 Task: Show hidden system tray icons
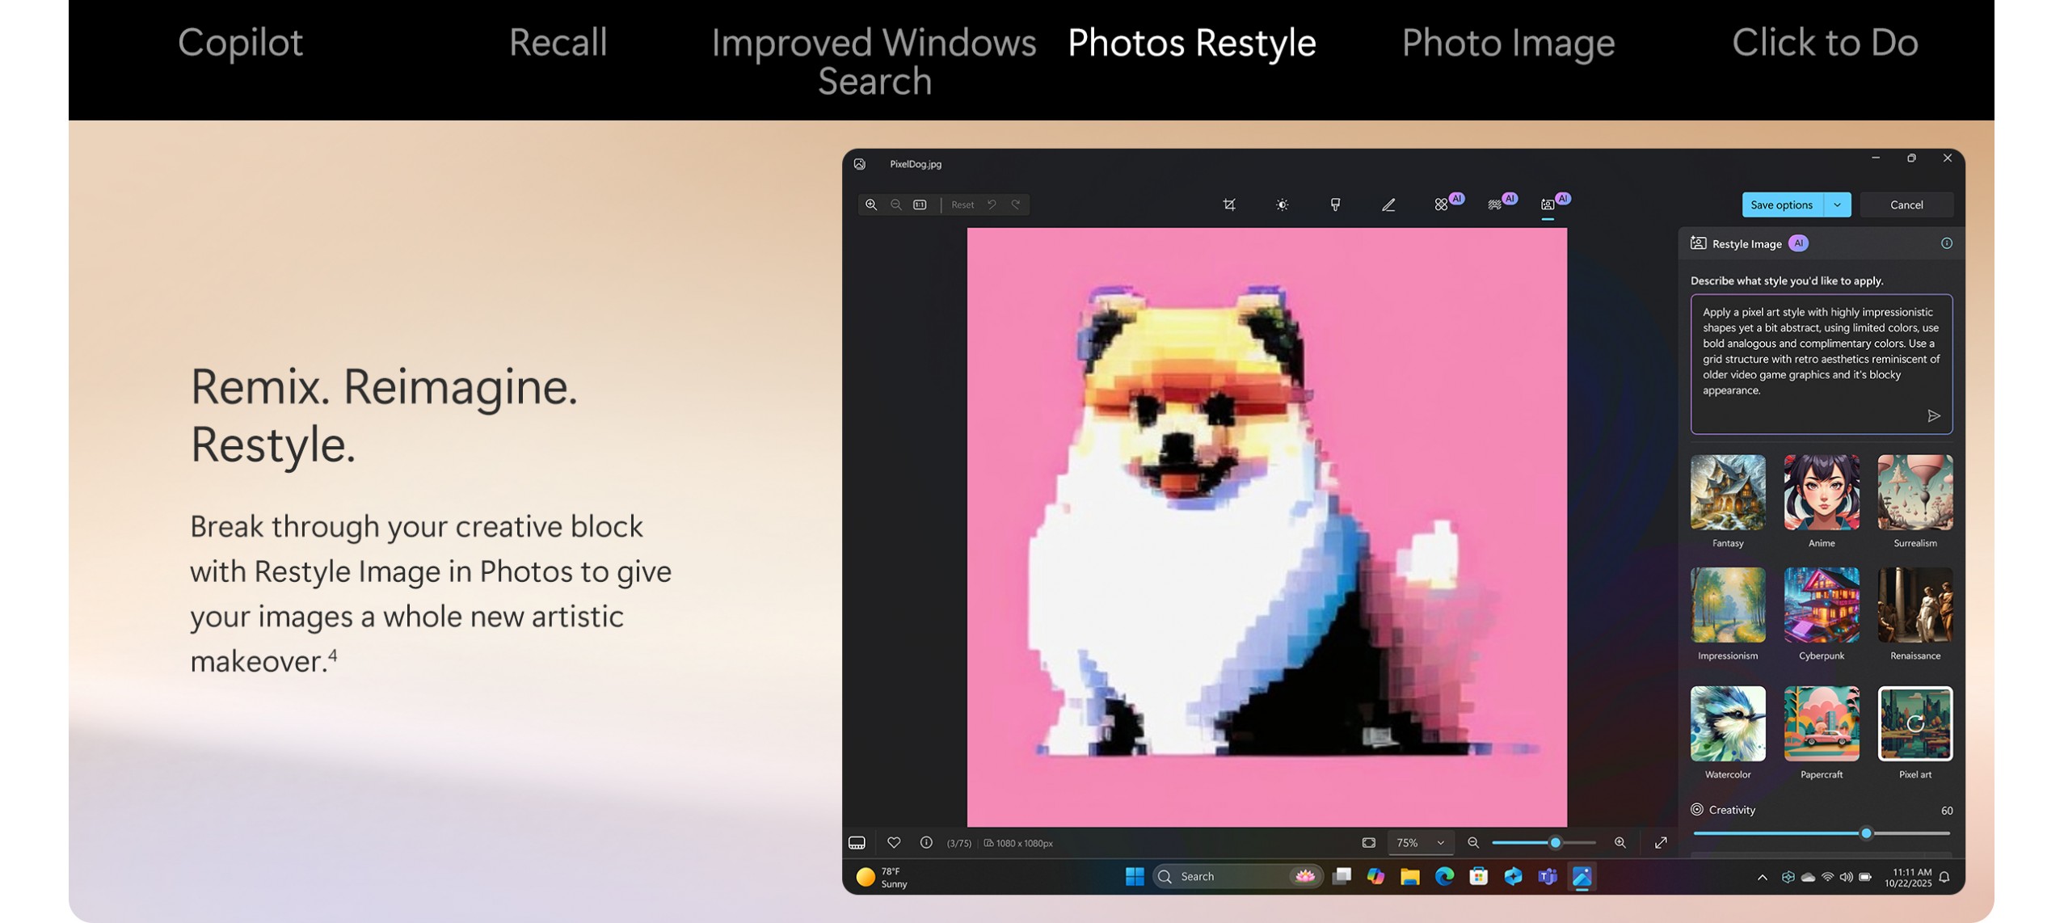[x=1762, y=877]
